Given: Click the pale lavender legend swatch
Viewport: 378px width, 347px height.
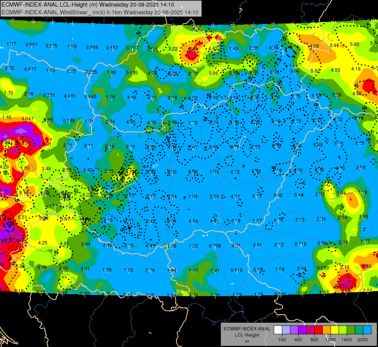Looking at the screenshot, I should pyautogui.click(x=286, y=330).
